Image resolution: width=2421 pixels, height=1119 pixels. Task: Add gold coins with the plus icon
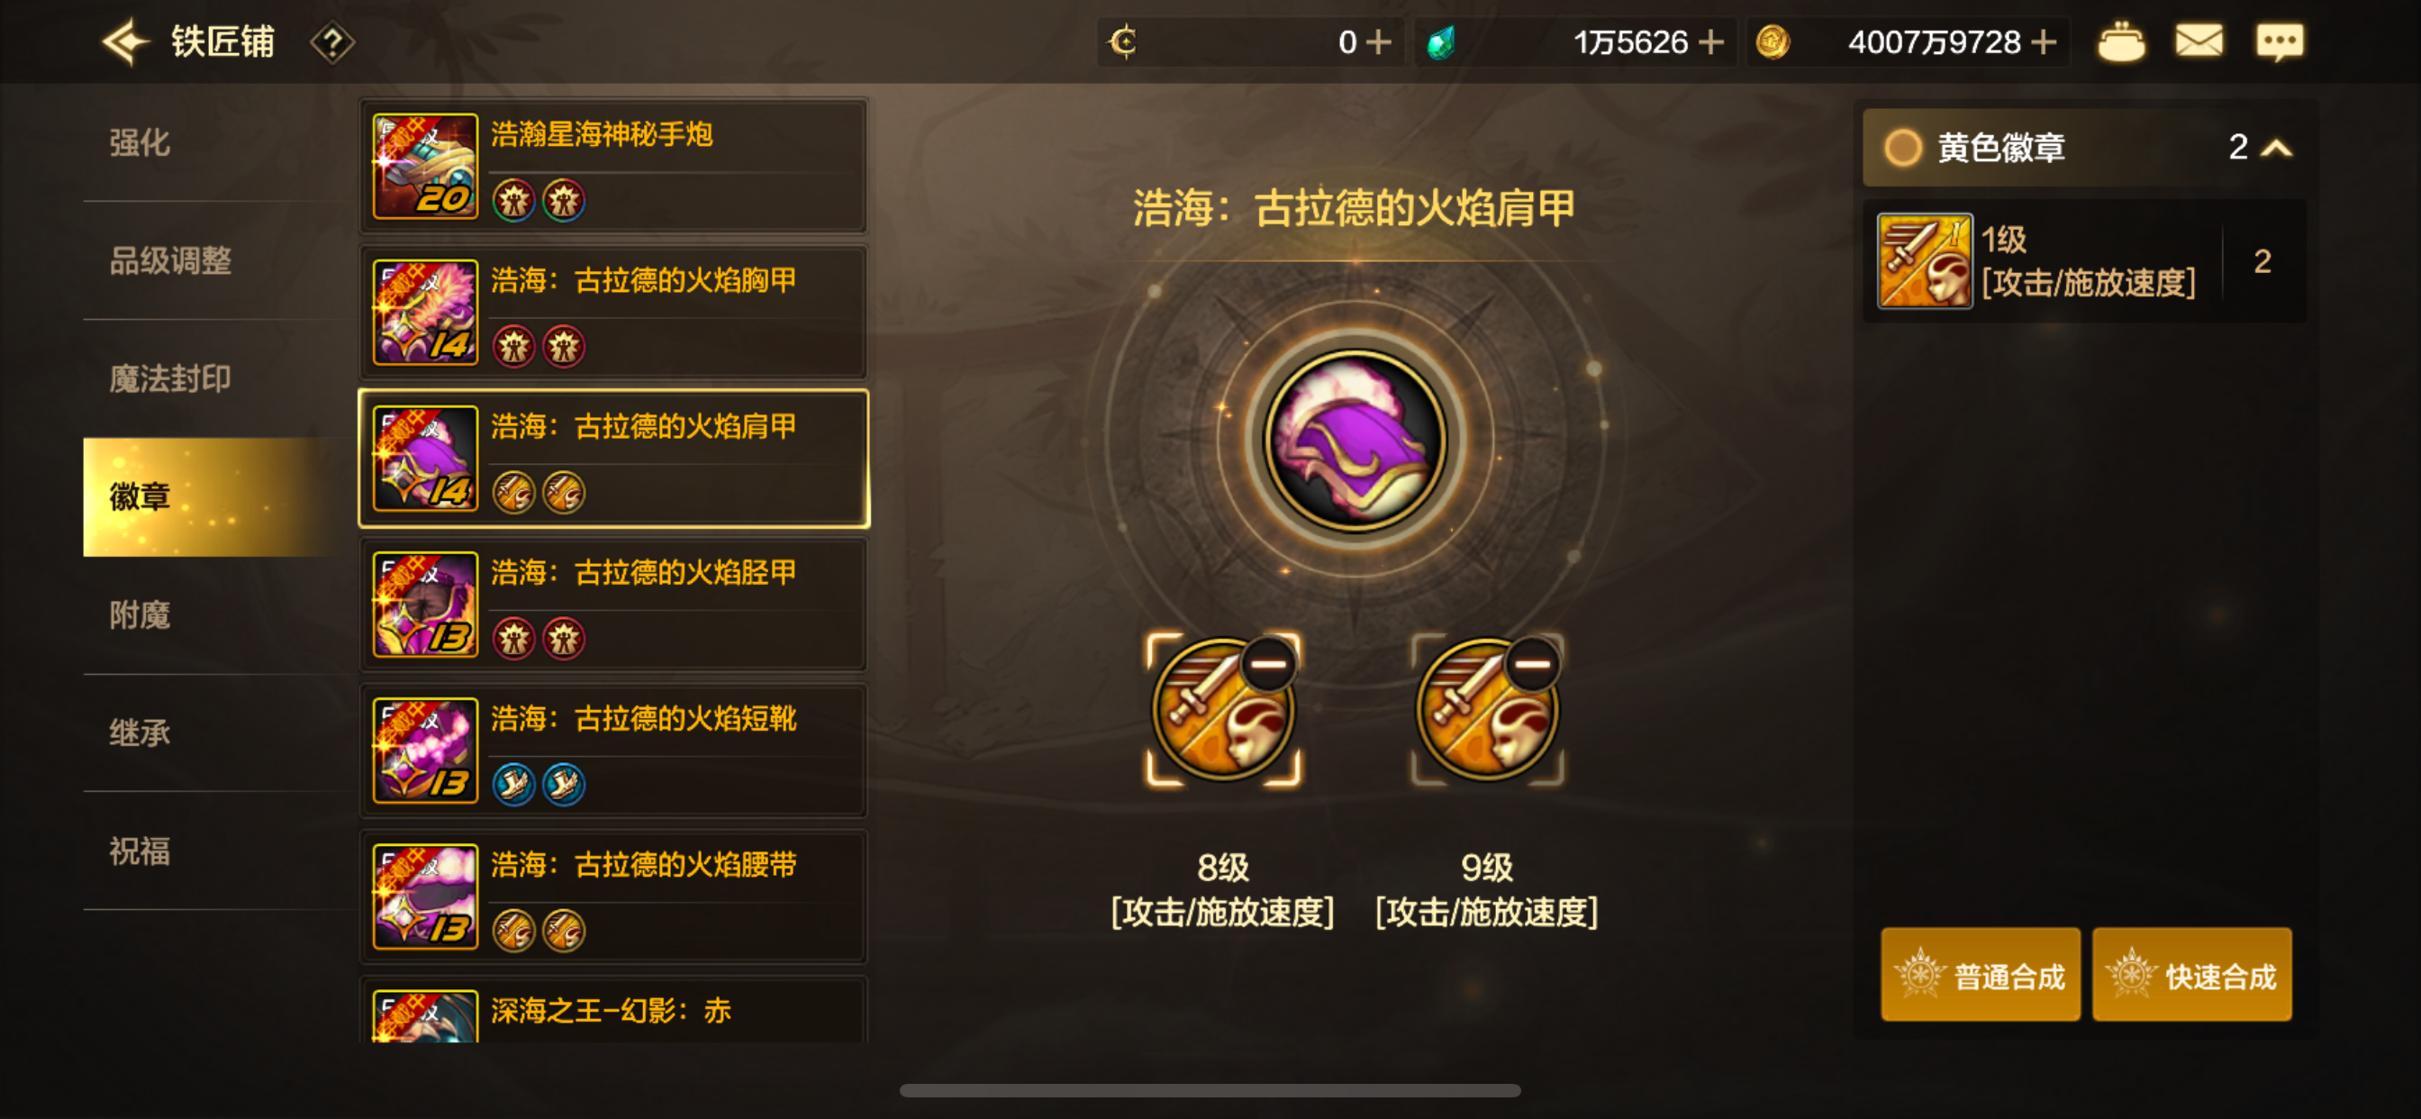(2044, 42)
